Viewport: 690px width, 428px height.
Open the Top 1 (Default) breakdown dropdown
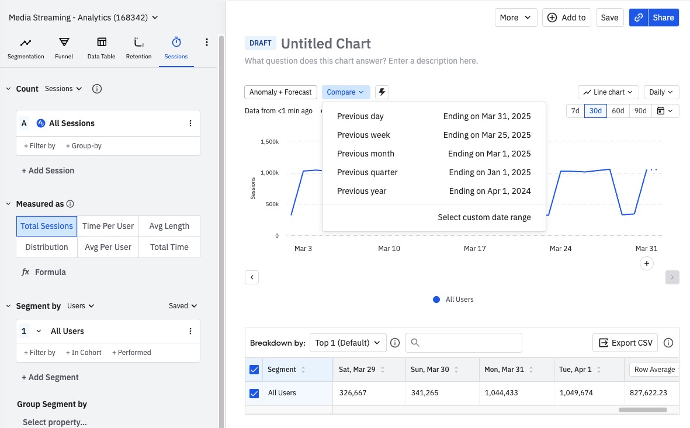click(348, 343)
